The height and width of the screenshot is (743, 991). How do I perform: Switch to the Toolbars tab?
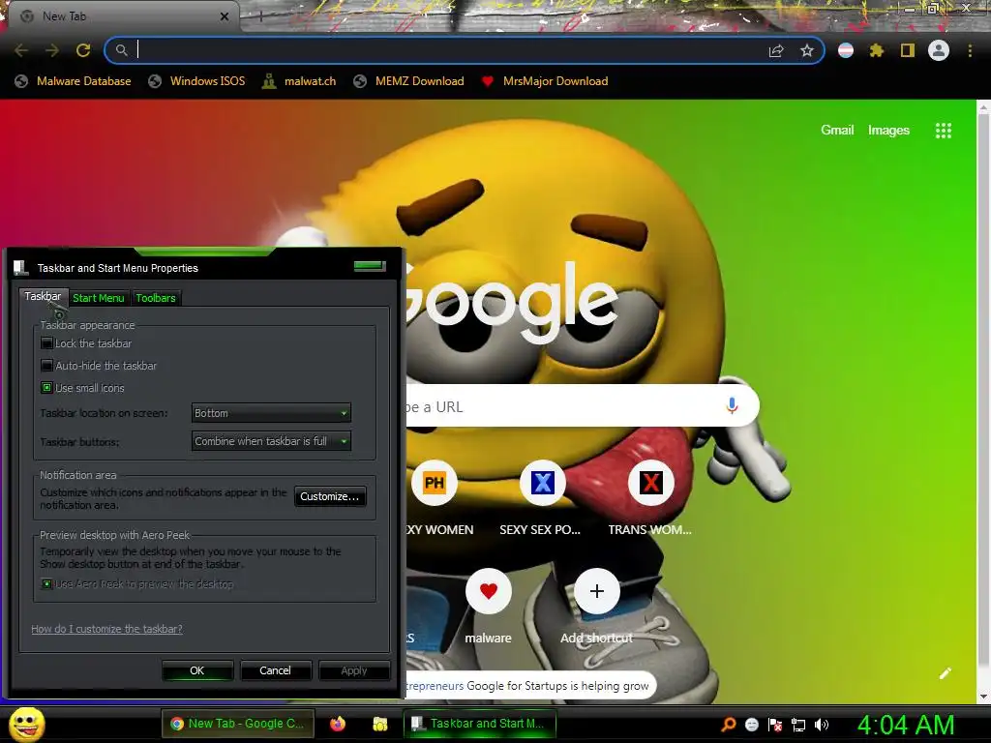[x=156, y=298]
